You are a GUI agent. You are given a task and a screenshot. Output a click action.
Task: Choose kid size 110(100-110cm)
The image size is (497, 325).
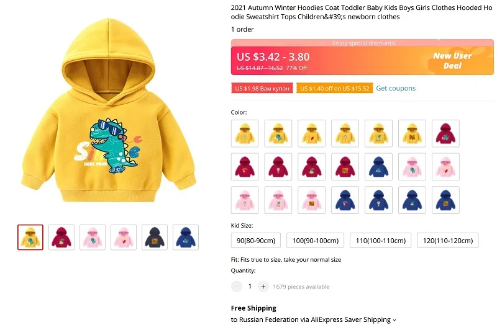[x=380, y=241]
